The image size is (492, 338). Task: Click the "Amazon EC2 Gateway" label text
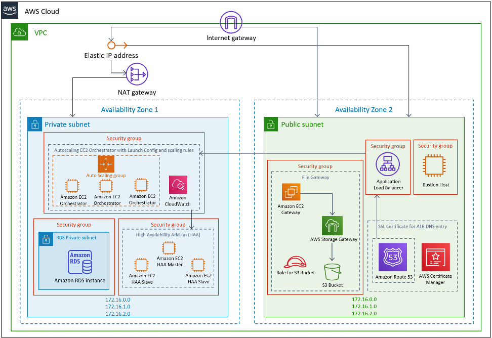pos(291,209)
